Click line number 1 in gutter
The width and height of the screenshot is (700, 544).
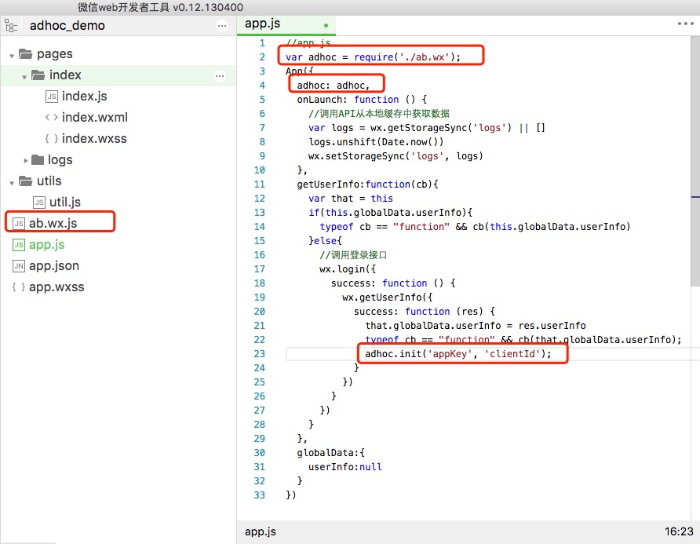click(262, 43)
